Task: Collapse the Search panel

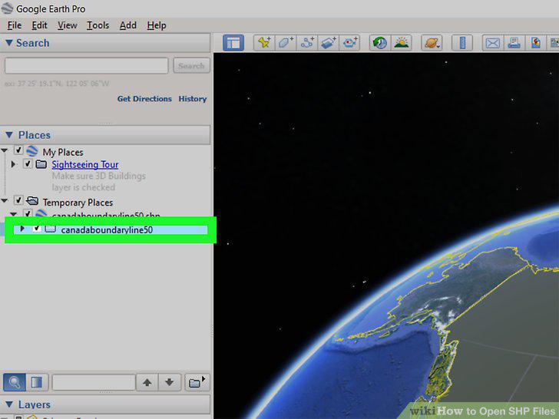Action: coord(9,43)
